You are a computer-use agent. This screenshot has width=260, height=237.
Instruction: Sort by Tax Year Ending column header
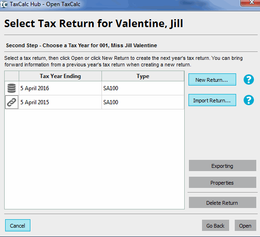[60, 76]
